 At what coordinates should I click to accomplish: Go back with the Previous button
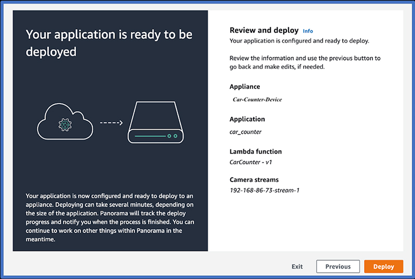tap(338, 266)
